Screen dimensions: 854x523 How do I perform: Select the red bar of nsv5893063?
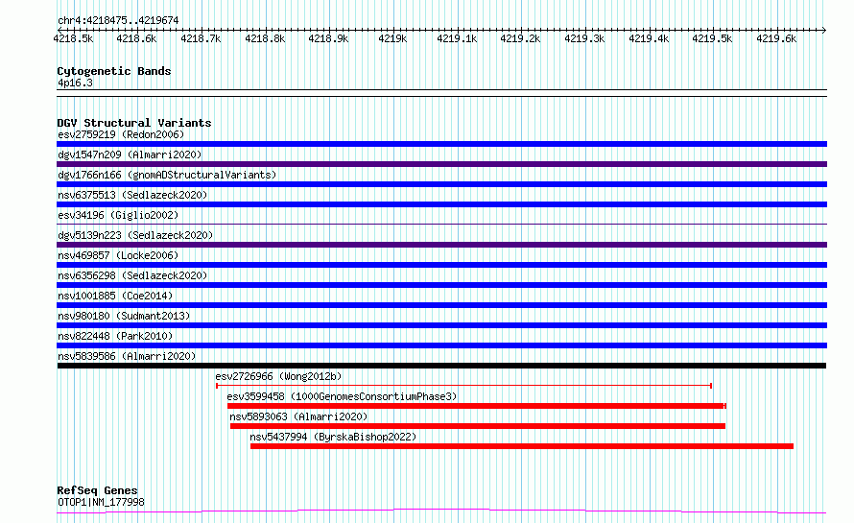[x=478, y=426]
